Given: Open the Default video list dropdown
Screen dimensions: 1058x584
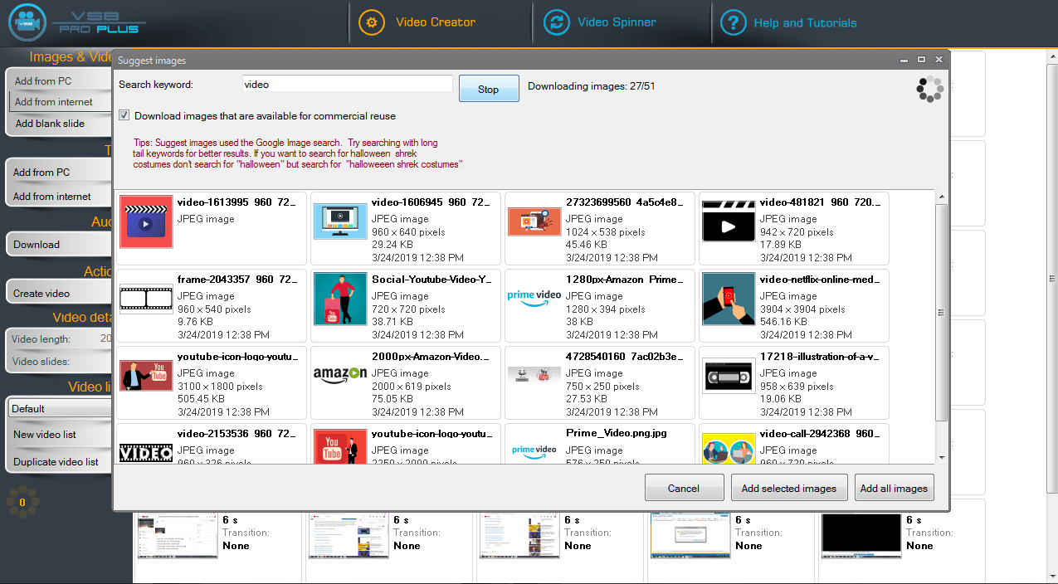Looking at the screenshot, I should [60, 408].
